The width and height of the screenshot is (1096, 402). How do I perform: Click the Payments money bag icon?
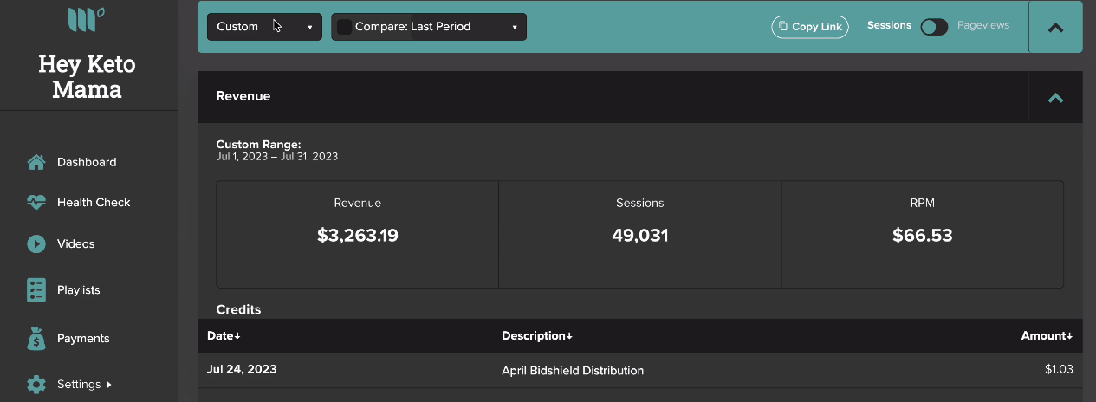coord(36,339)
